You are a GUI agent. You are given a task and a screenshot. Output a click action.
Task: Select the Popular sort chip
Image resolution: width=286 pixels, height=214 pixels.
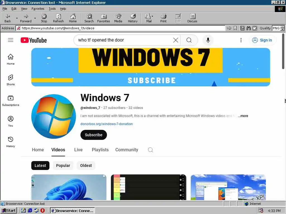point(63,166)
